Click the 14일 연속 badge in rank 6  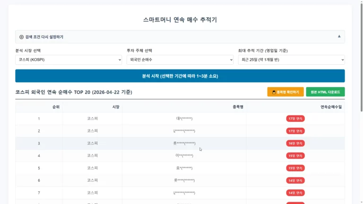pyautogui.click(x=295, y=180)
